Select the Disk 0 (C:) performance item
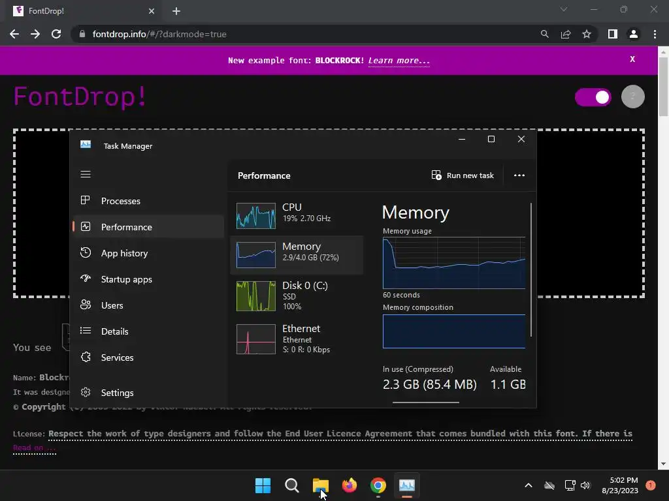669x501 pixels. pyautogui.click(x=297, y=296)
